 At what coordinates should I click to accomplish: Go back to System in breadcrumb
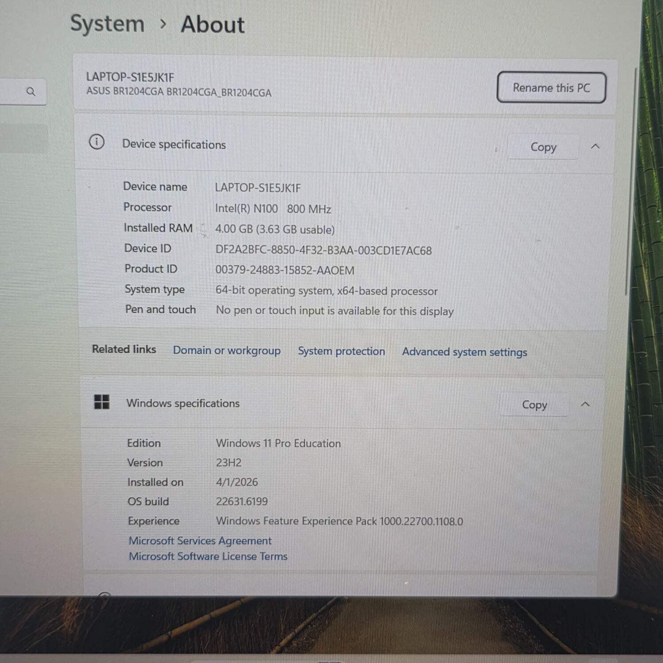(x=107, y=24)
